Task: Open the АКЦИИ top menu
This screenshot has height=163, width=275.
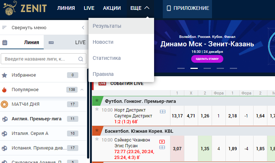Action: pos(112,8)
